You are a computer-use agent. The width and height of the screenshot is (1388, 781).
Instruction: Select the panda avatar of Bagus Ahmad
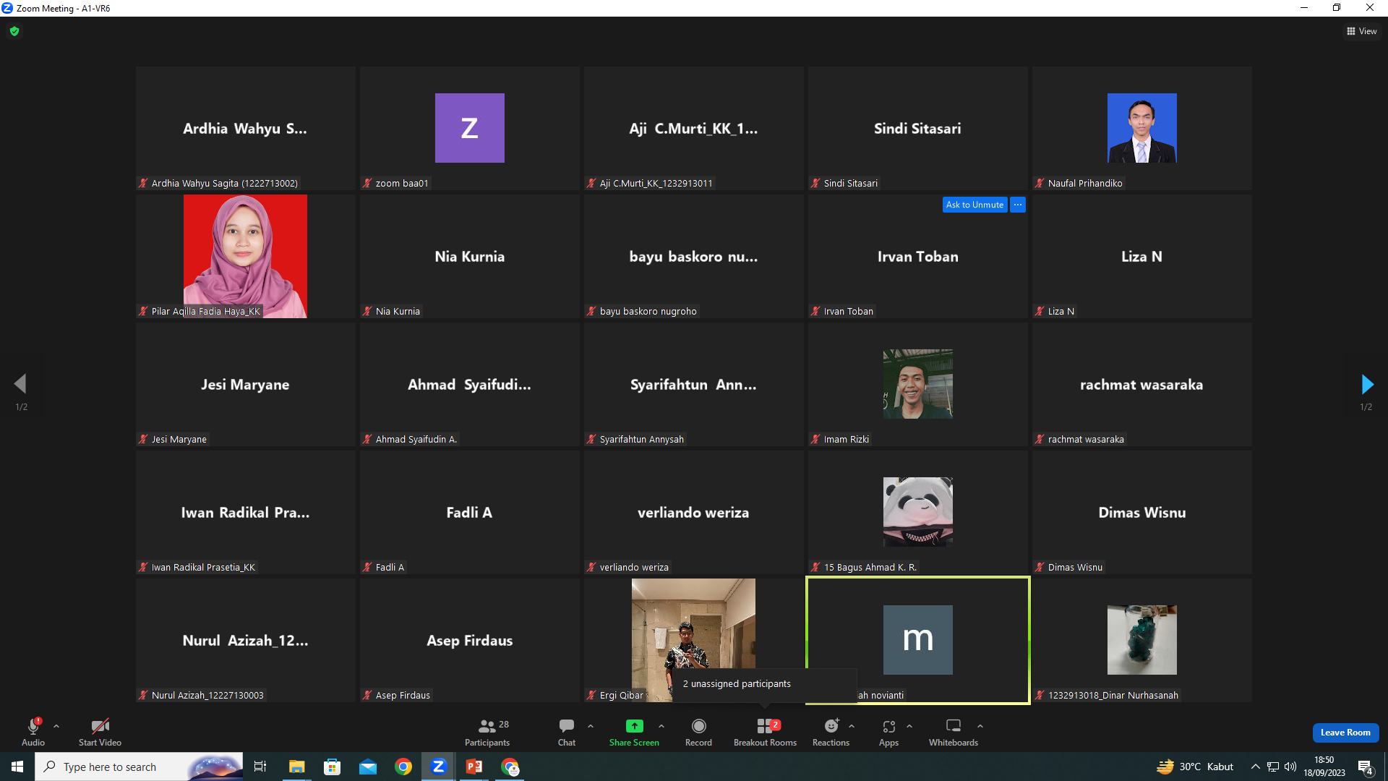(918, 512)
